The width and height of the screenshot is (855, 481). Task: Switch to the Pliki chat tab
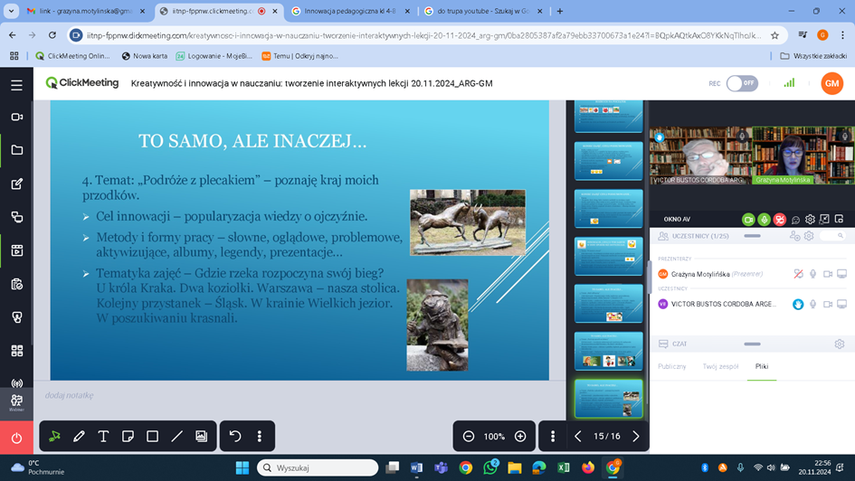point(762,366)
